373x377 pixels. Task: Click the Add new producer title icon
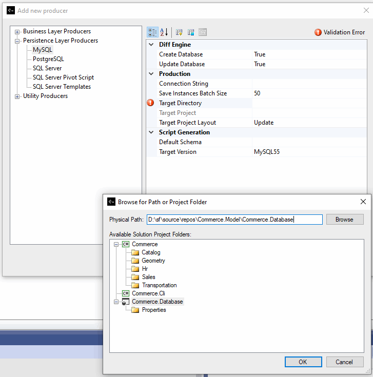[11, 11]
